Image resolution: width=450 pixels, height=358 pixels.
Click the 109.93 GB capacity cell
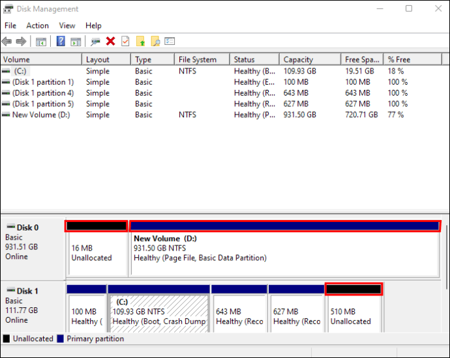coord(300,71)
